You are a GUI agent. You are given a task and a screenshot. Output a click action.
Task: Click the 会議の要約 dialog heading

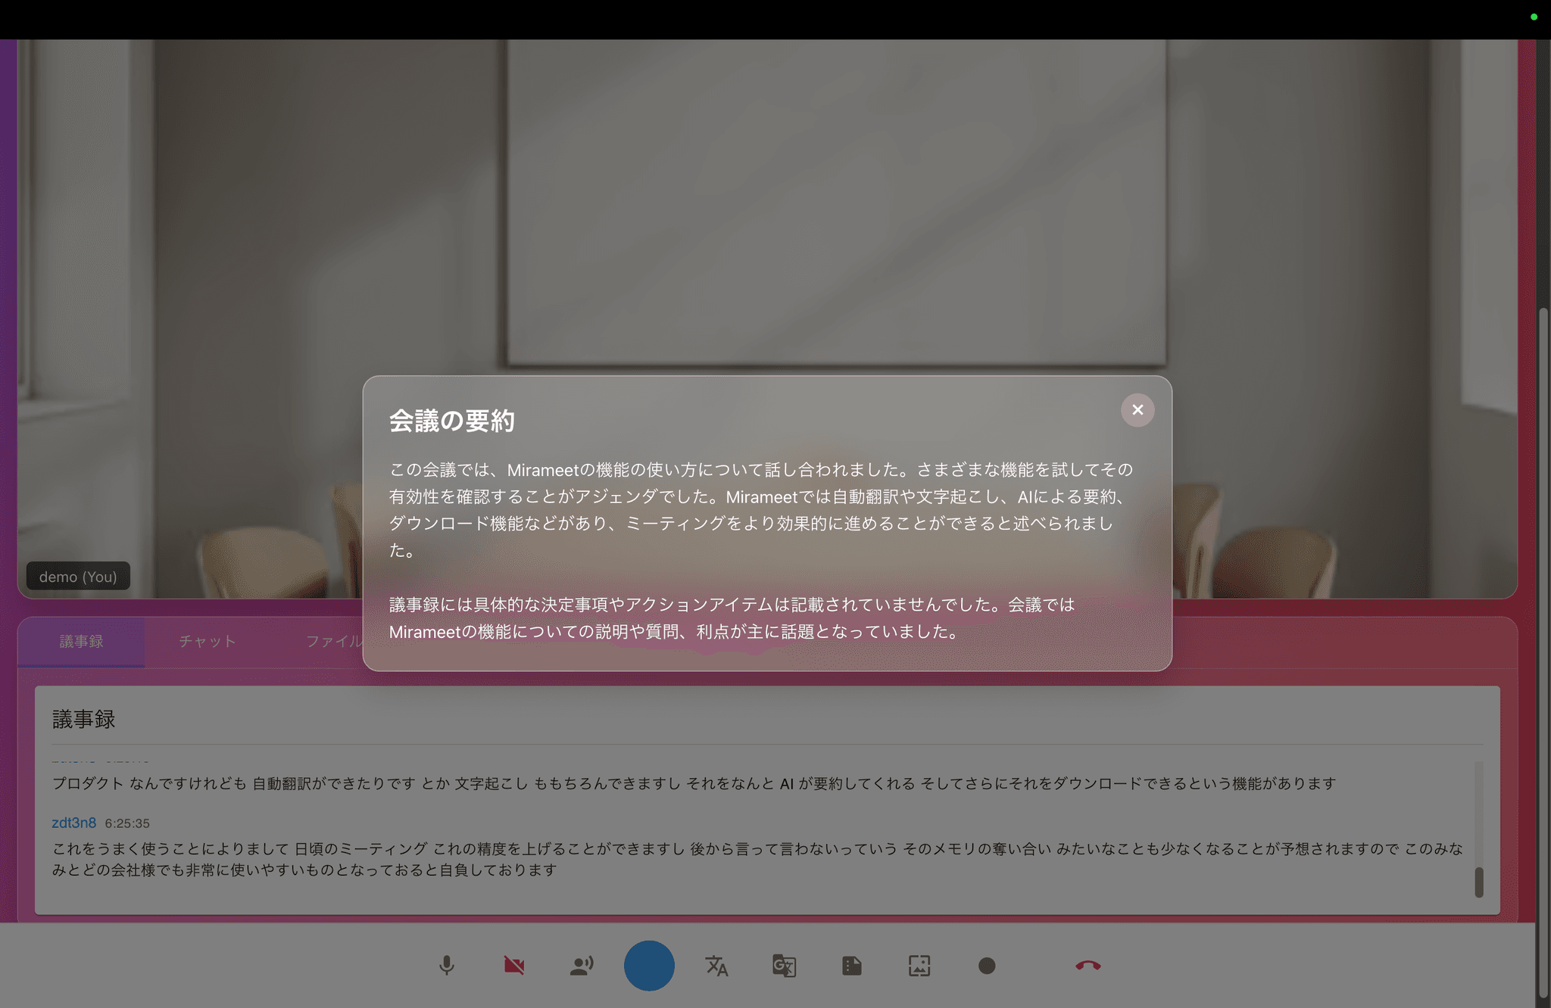(452, 421)
